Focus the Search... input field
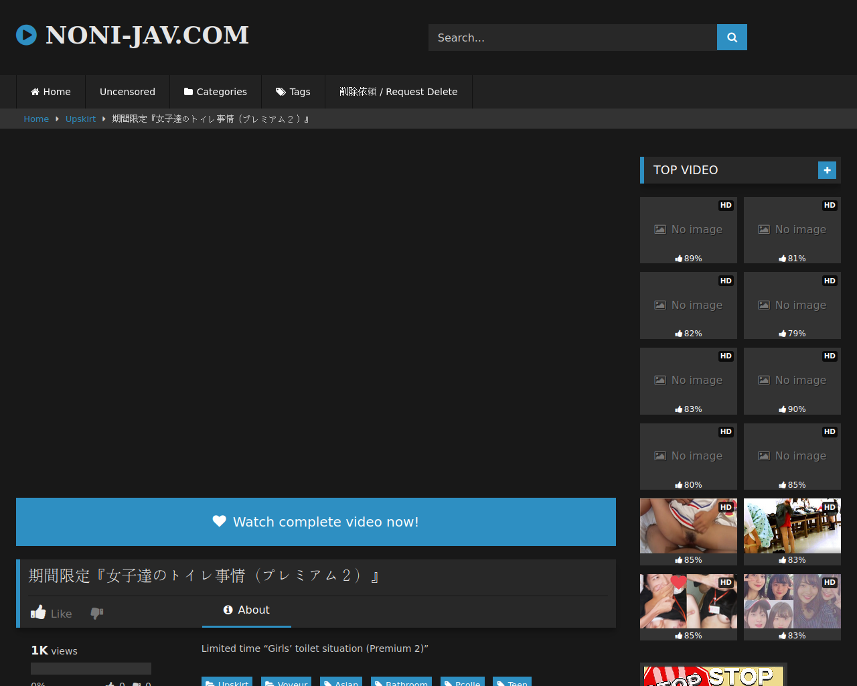857x686 pixels. click(x=572, y=38)
